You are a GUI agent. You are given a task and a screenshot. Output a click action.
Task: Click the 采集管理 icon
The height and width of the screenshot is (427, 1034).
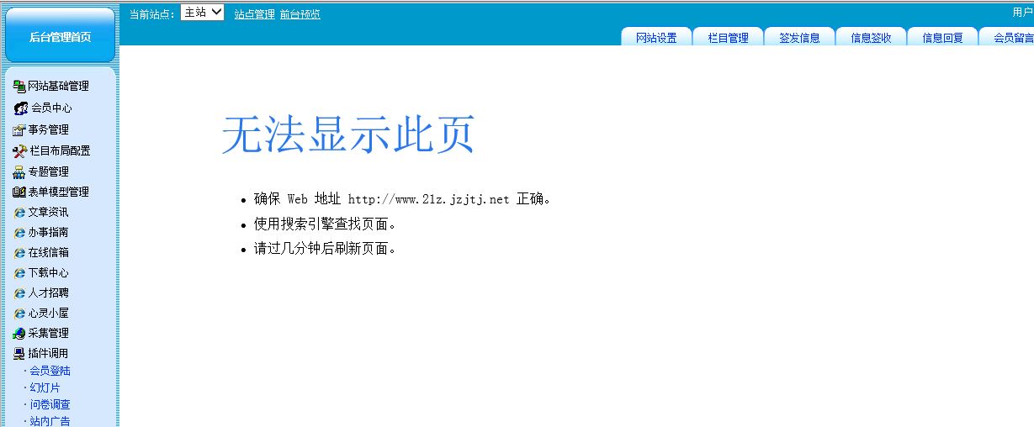19,333
